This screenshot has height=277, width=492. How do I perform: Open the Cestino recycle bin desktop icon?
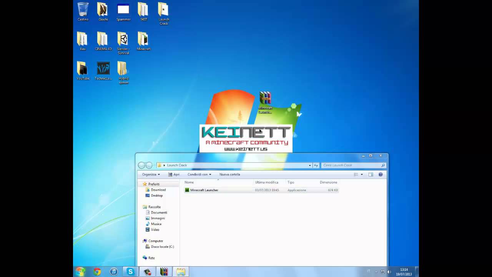pyautogui.click(x=83, y=12)
